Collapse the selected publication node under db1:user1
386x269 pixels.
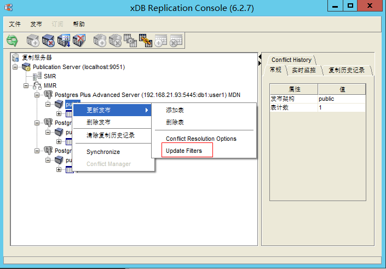click(x=48, y=104)
